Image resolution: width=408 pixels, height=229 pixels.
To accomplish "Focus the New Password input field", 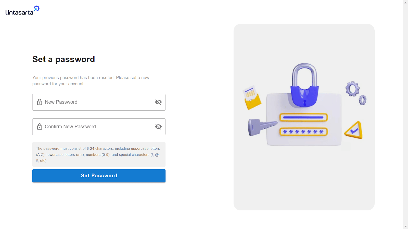I will pos(99,102).
